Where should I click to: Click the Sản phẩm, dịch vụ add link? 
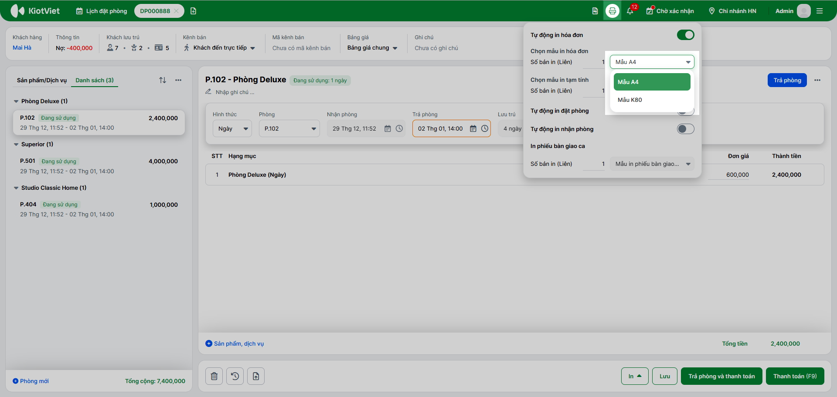pos(235,343)
